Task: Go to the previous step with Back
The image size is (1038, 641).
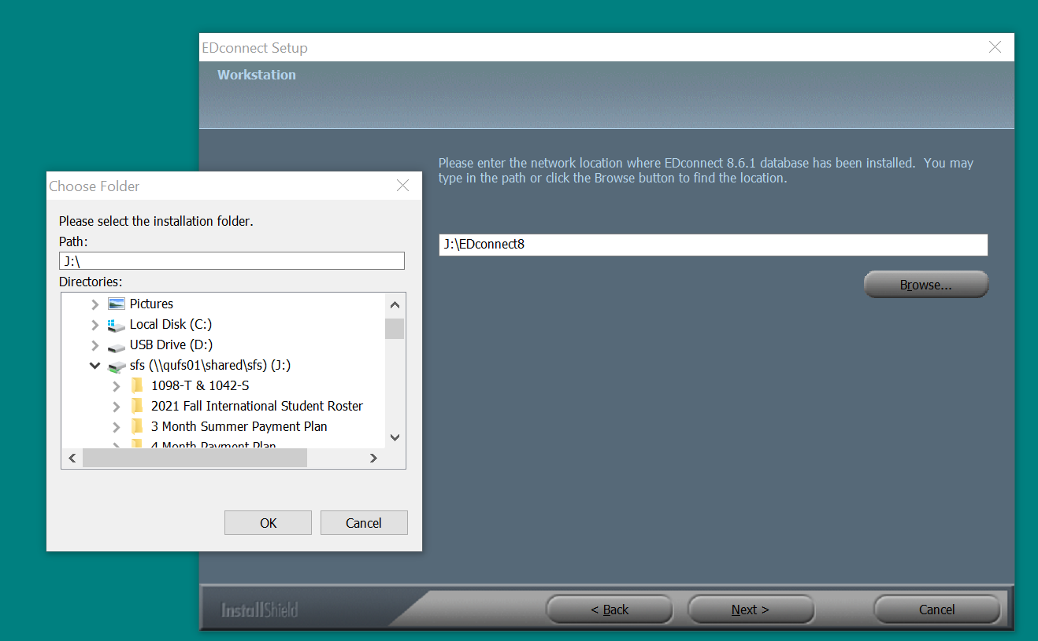Action: point(610,610)
